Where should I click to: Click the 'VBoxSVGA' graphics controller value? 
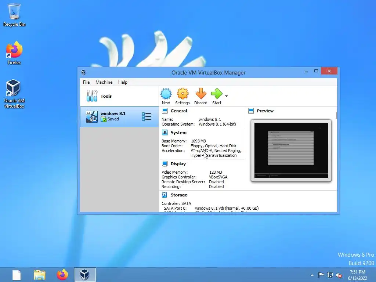click(218, 177)
